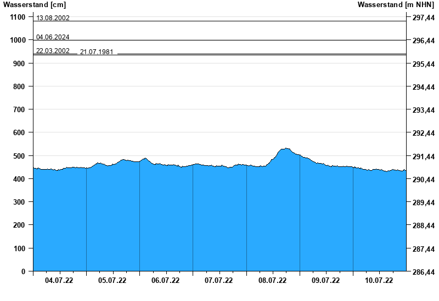
Task: Click the 0 value at left axis bottom
Action: point(24,271)
